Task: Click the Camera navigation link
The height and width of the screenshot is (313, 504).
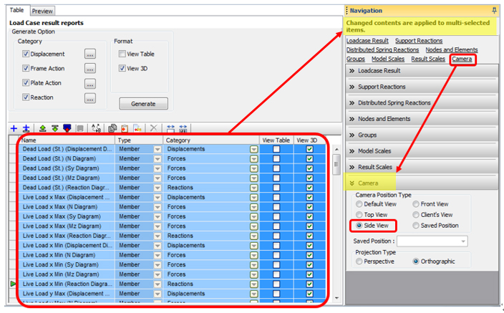Action: point(462,59)
